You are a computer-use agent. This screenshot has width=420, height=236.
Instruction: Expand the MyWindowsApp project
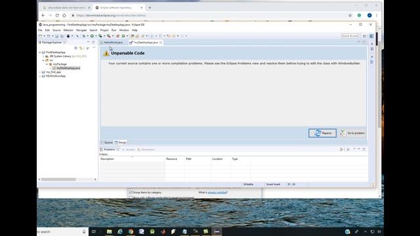[40, 76]
